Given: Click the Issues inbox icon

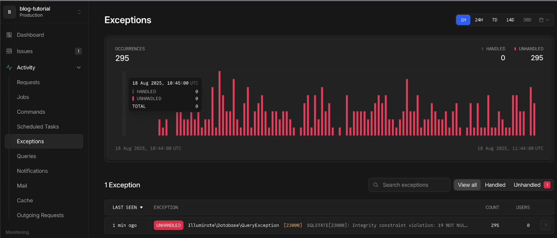Looking at the screenshot, I should pos(9,51).
